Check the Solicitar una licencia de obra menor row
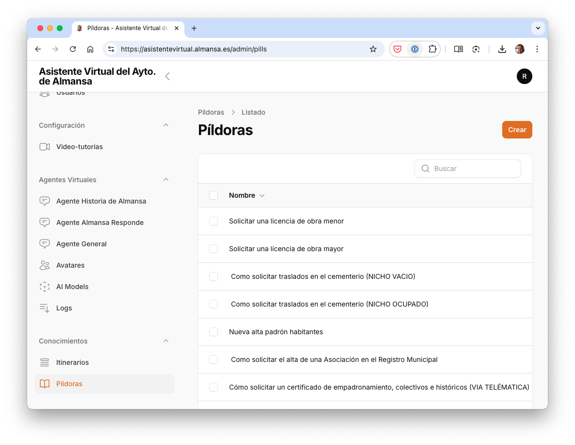This screenshot has height=445, width=575. (214, 221)
